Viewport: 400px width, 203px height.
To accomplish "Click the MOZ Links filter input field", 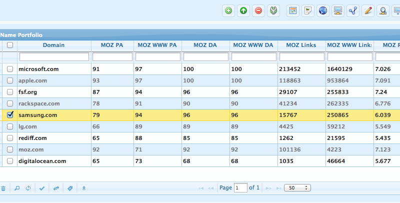I will pyautogui.click(x=302, y=56).
